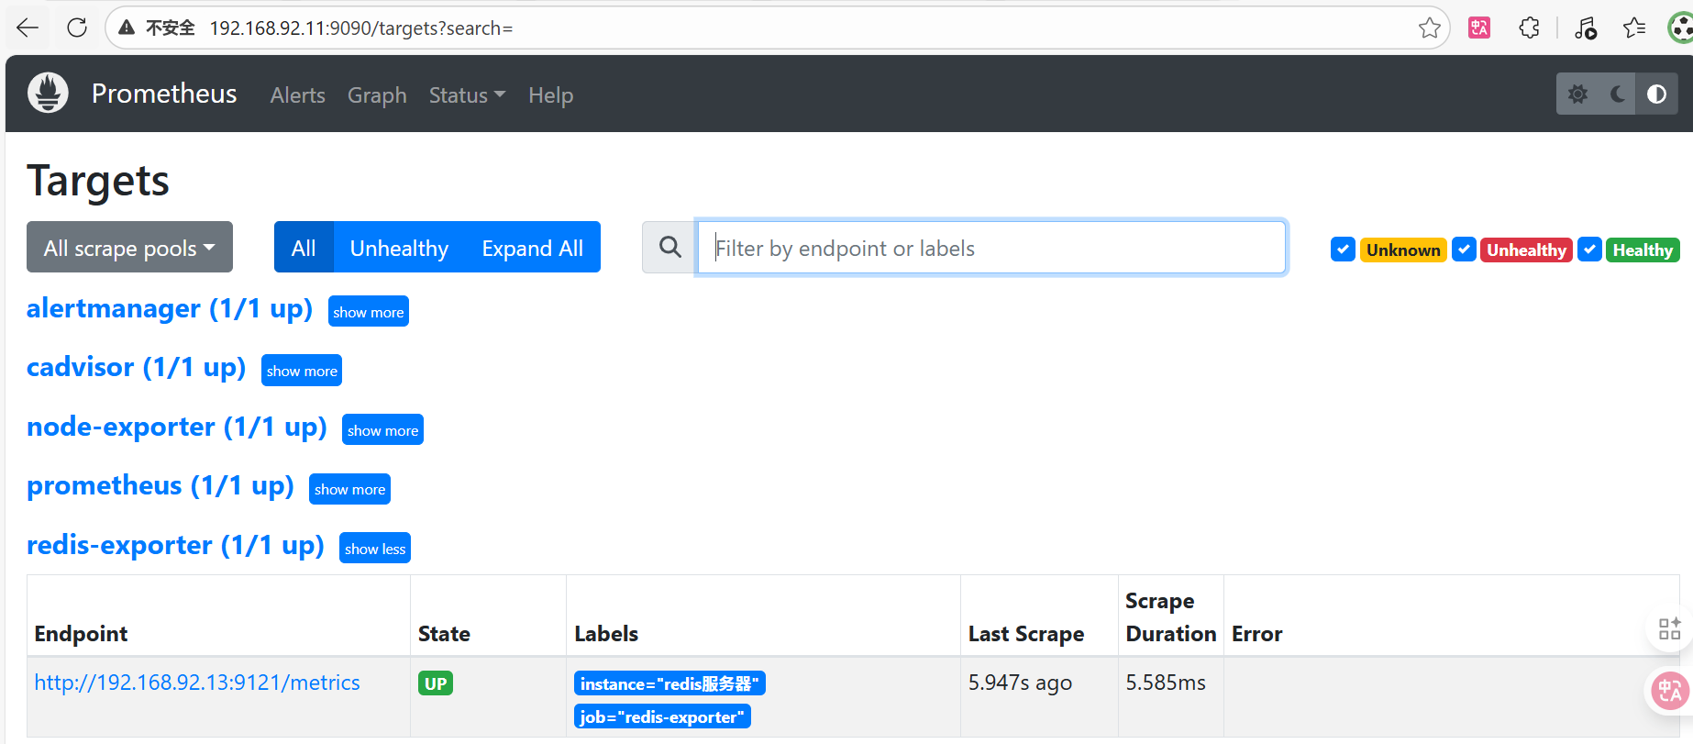1693x744 pixels.
Task: Click the Unknown yellow badge label
Action: (1403, 250)
